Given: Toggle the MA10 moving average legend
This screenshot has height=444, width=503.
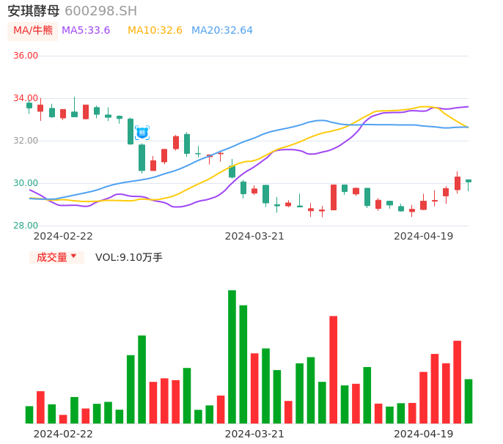Looking at the screenshot, I should click(x=155, y=31).
